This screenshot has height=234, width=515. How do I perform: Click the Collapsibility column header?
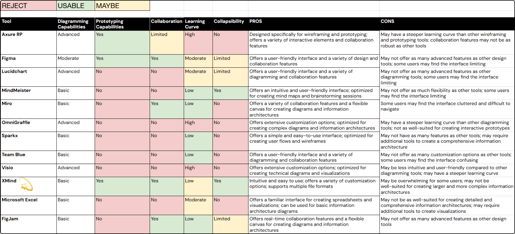[230, 24]
